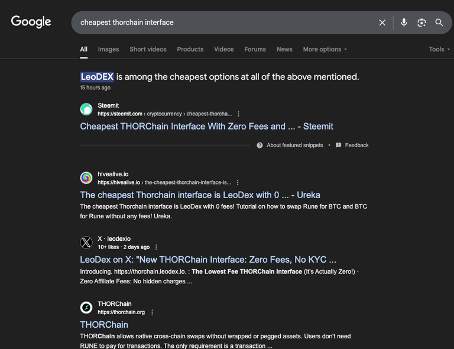Switch to the Images tab

coord(108,49)
